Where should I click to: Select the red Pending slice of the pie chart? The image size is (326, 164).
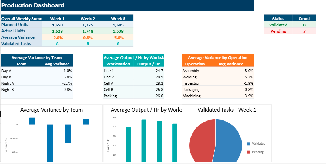click(201, 140)
